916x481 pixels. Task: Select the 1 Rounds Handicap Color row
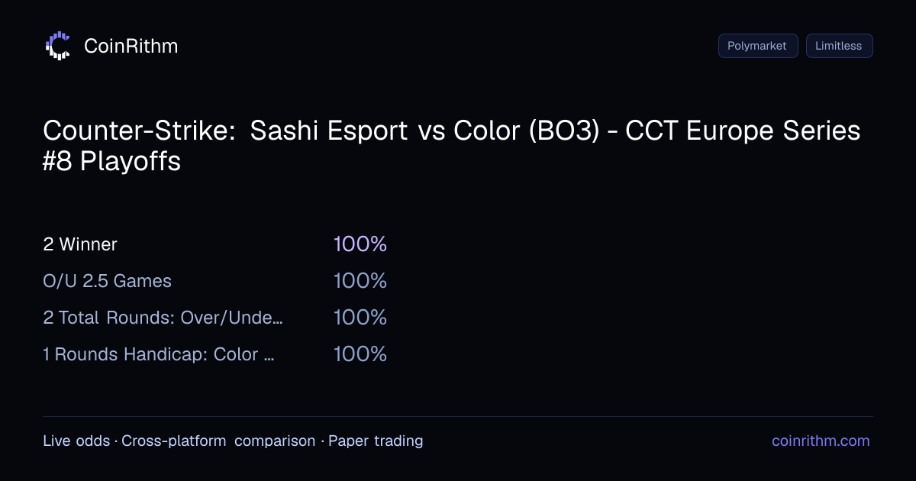tap(215, 354)
